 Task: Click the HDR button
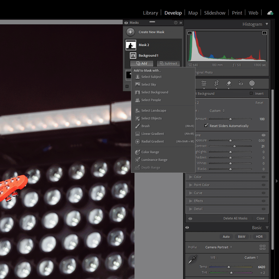click(x=259, y=237)
